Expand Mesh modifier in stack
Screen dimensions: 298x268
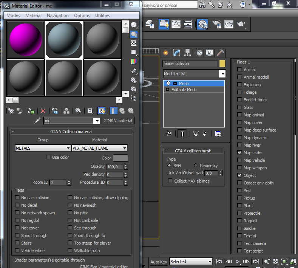tap(175, 84)
